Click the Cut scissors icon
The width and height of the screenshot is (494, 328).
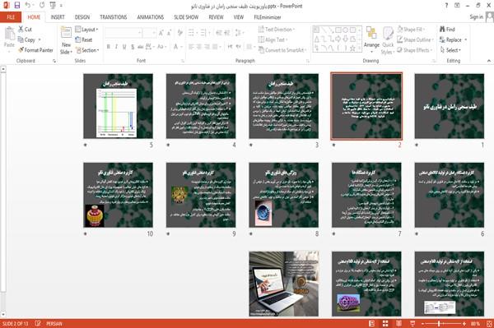[21, 30]
